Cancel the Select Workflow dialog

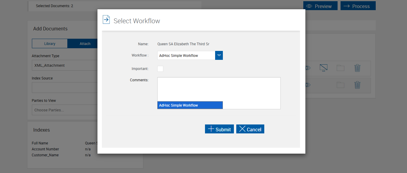tap(250, 129)
